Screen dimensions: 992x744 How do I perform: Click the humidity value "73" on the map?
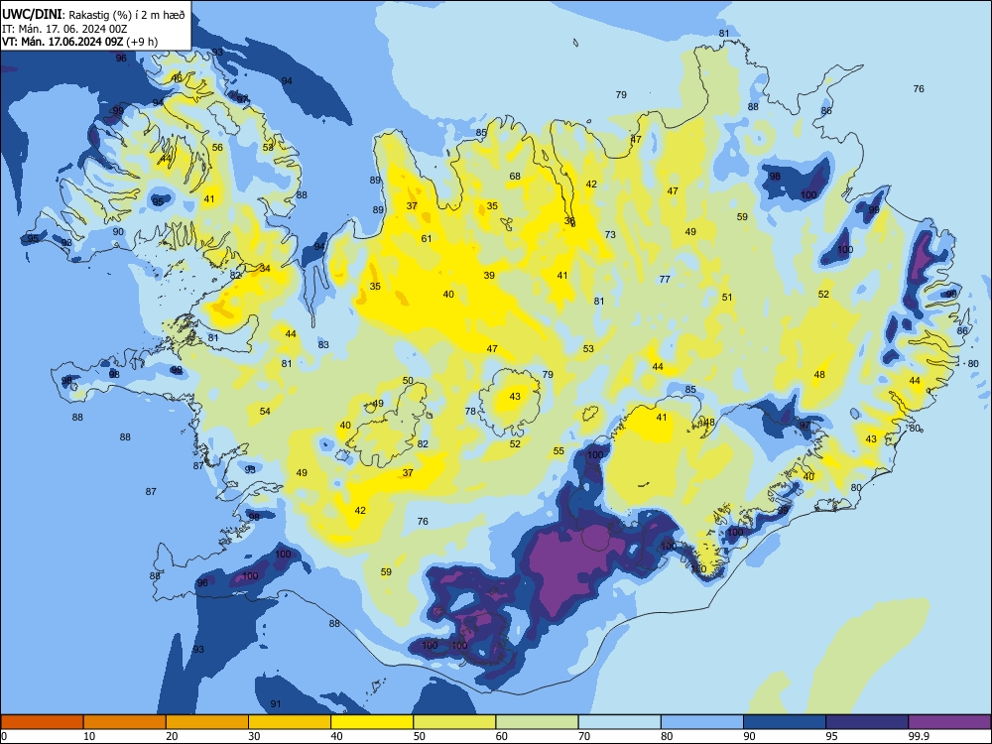pos(610,234)
